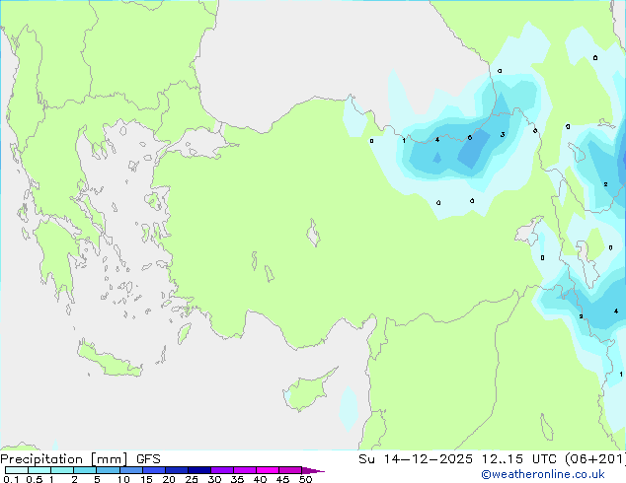The width and height of the screenshot is (626, 483).
Task: Click the '25' legend scale label
Action: (x=192, y=479)
